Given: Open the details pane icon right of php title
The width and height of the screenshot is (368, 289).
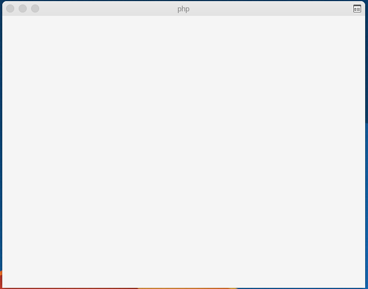Looking at the screenshot, I should click(357, 8).
